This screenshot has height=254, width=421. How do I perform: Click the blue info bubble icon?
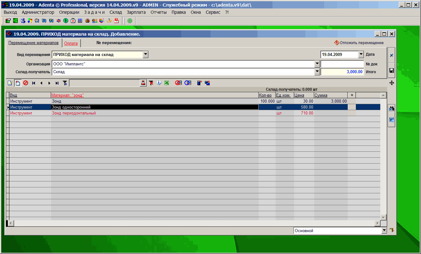(x=159, y=83)
